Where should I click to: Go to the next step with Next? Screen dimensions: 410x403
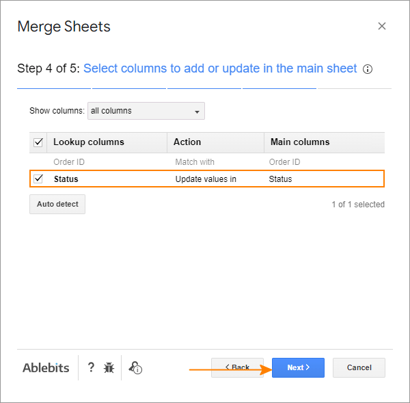[298, 367]
